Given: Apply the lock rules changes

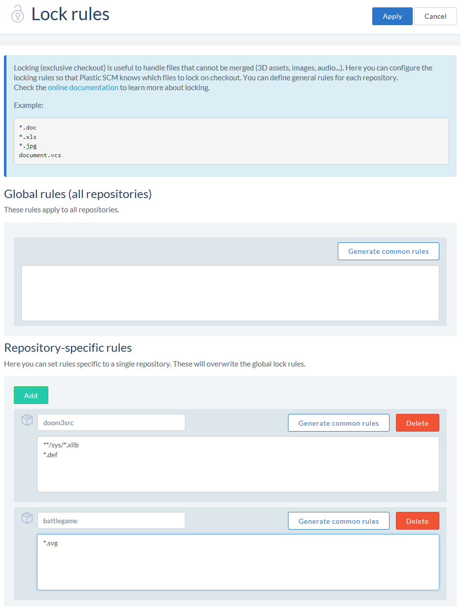Looking at the screenshot, I should 392,16.
